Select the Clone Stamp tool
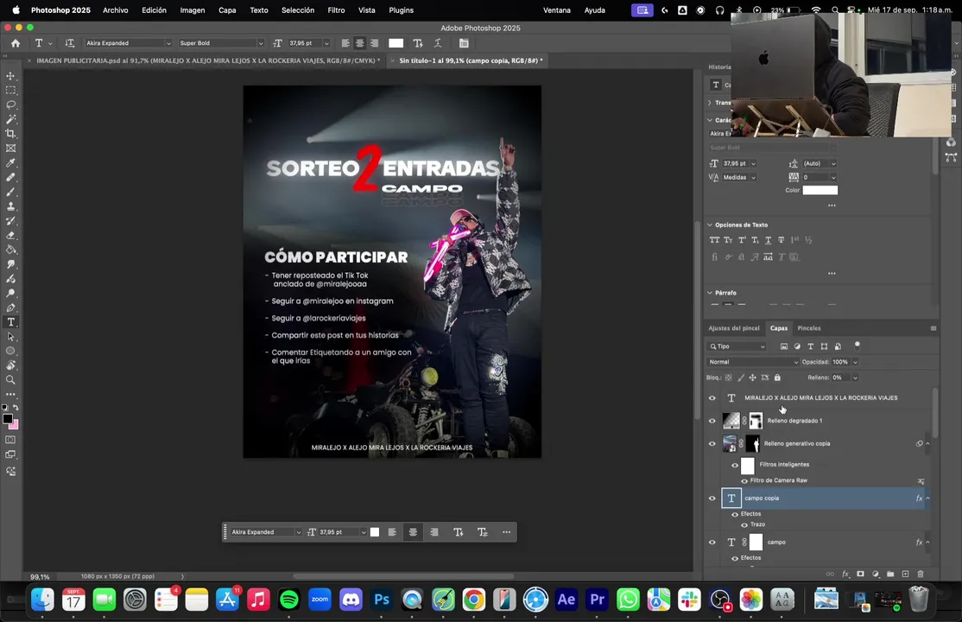 (x=10, y=207)
